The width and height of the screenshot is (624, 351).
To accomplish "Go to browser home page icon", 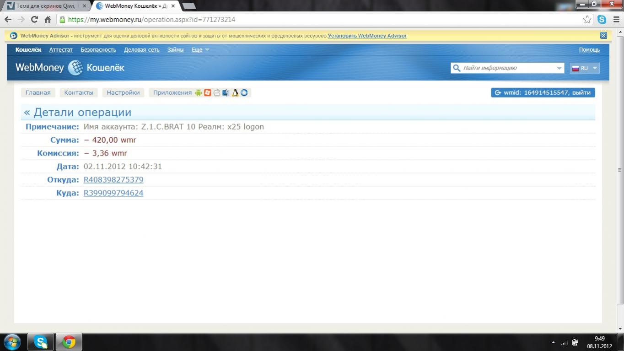I will [x=48, y=20].
